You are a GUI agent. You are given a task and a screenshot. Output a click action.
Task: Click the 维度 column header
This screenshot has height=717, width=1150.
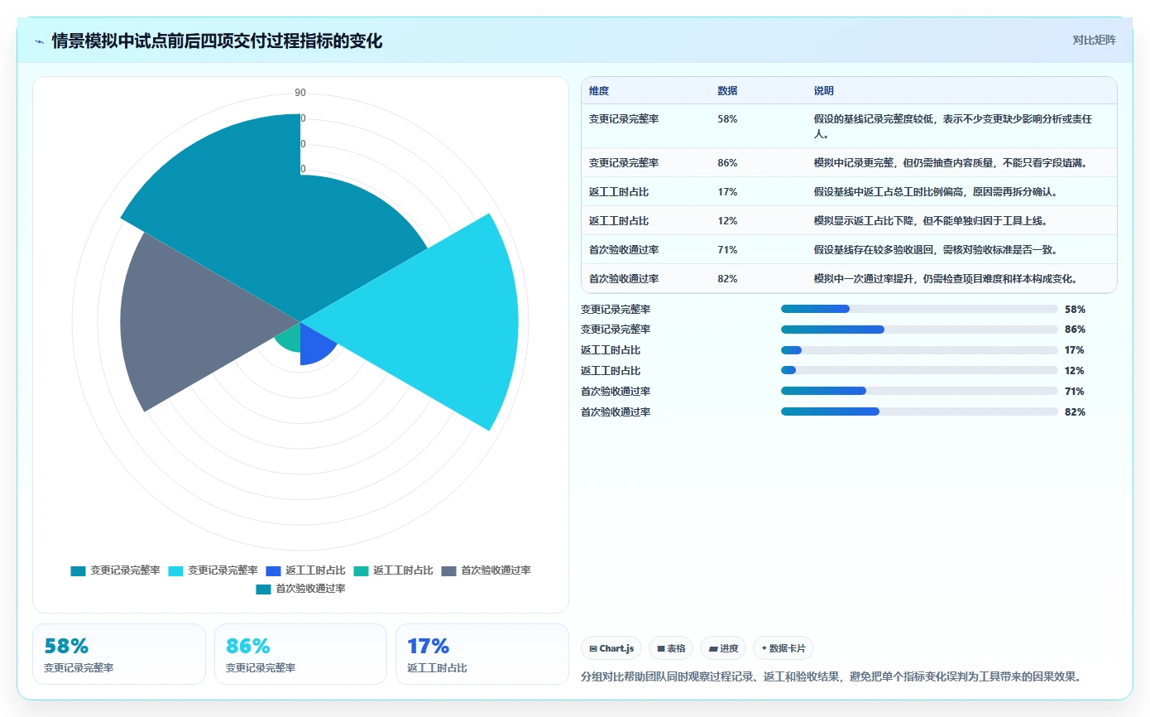[599, 91]
